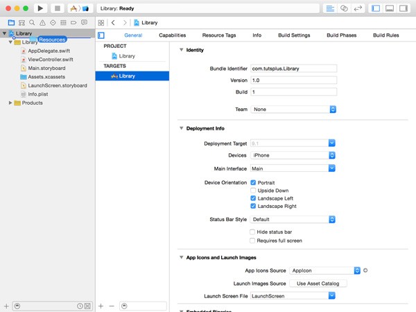The image size is (416, 312).
Task: Show the assistant editor
Action: point(344,8)
